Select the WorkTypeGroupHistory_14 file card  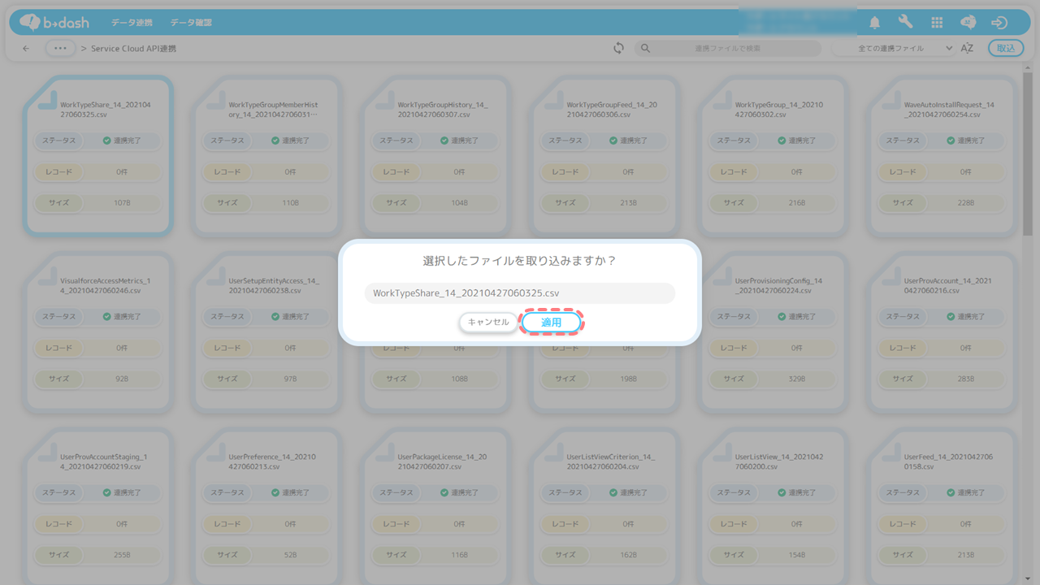436,155
